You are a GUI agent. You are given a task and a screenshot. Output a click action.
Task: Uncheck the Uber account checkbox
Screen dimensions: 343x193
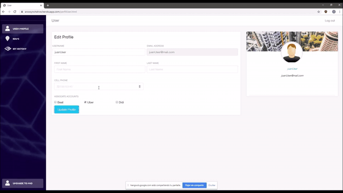[x=85, y=102]
